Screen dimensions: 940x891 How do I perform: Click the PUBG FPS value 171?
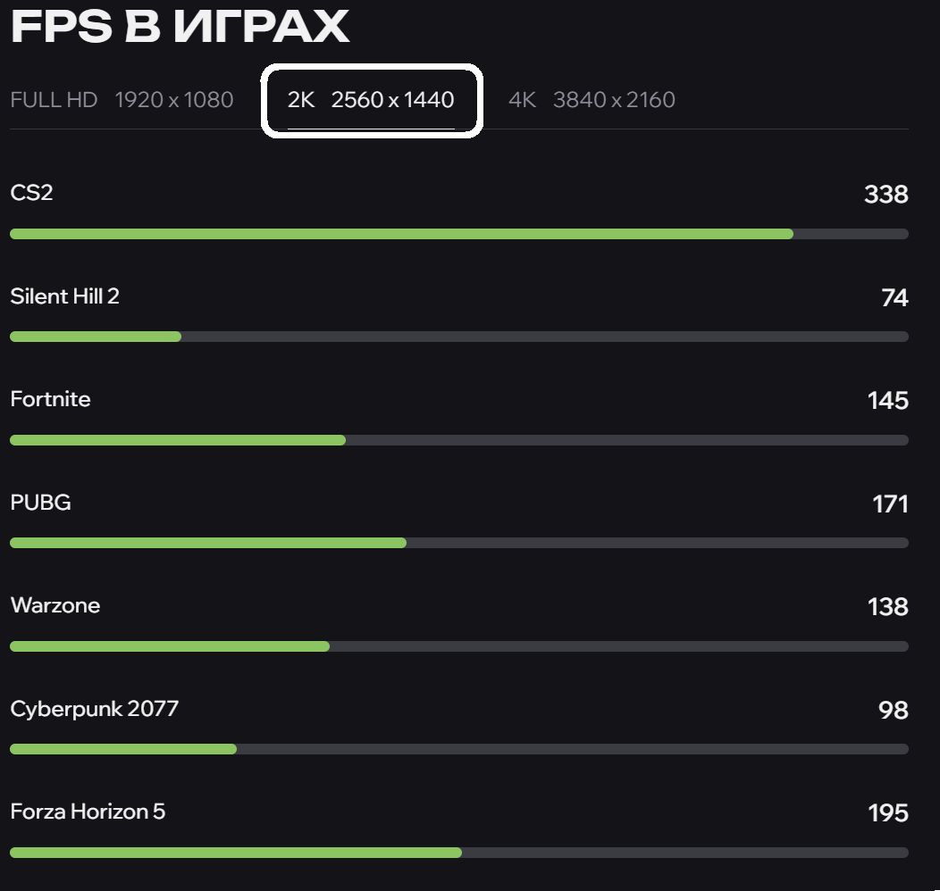click(890, 504)
